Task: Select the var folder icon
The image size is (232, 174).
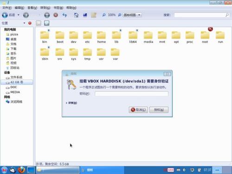Action: (x=115, y=52)
